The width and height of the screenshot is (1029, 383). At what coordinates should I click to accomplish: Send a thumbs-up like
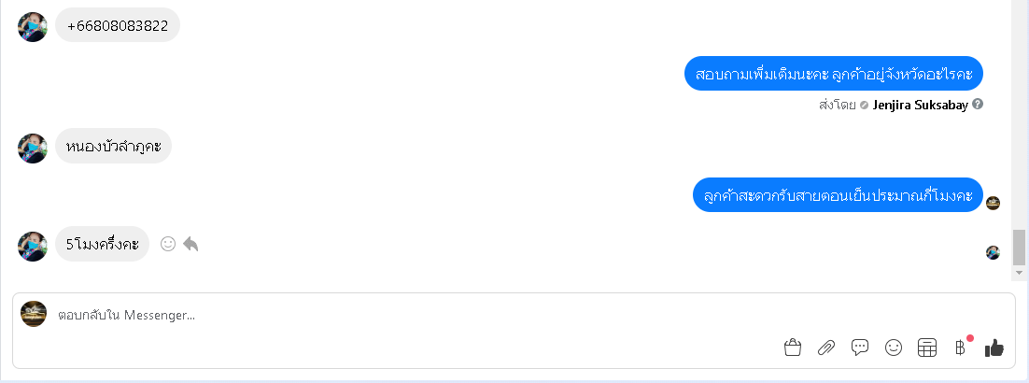[994, 348]
